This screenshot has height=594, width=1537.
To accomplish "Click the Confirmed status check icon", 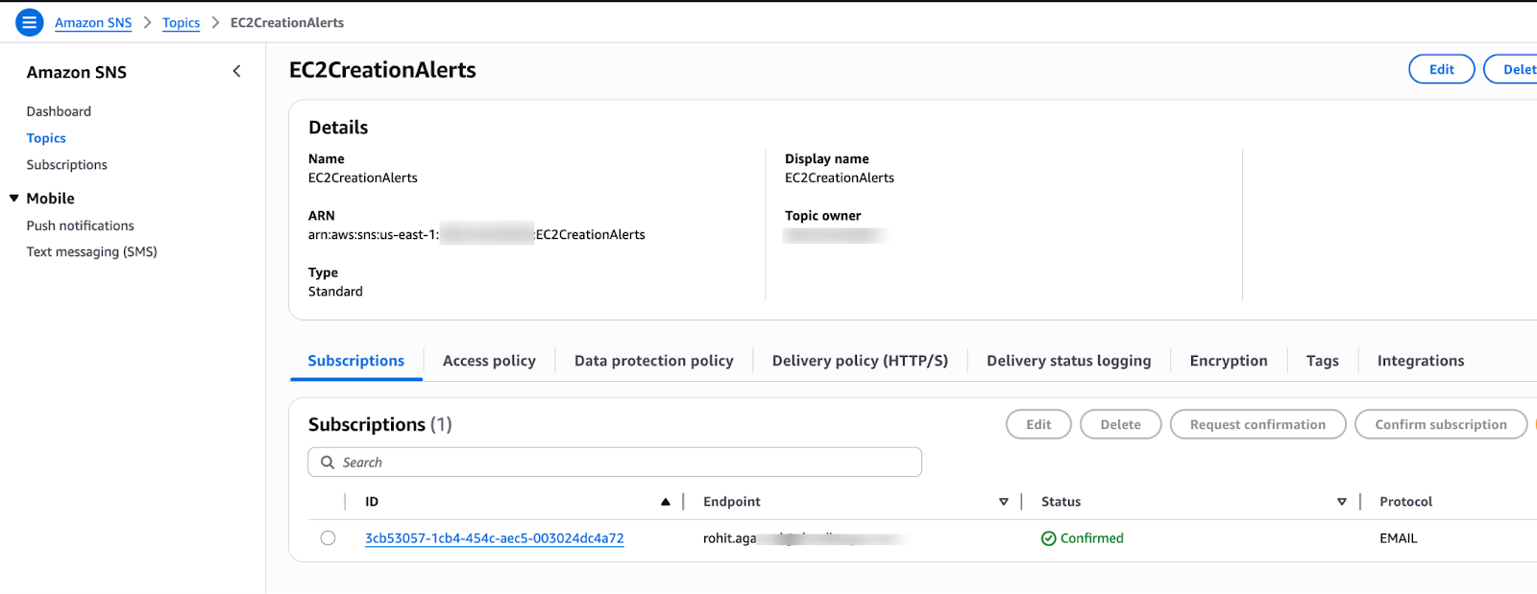I will point(1049,538).
